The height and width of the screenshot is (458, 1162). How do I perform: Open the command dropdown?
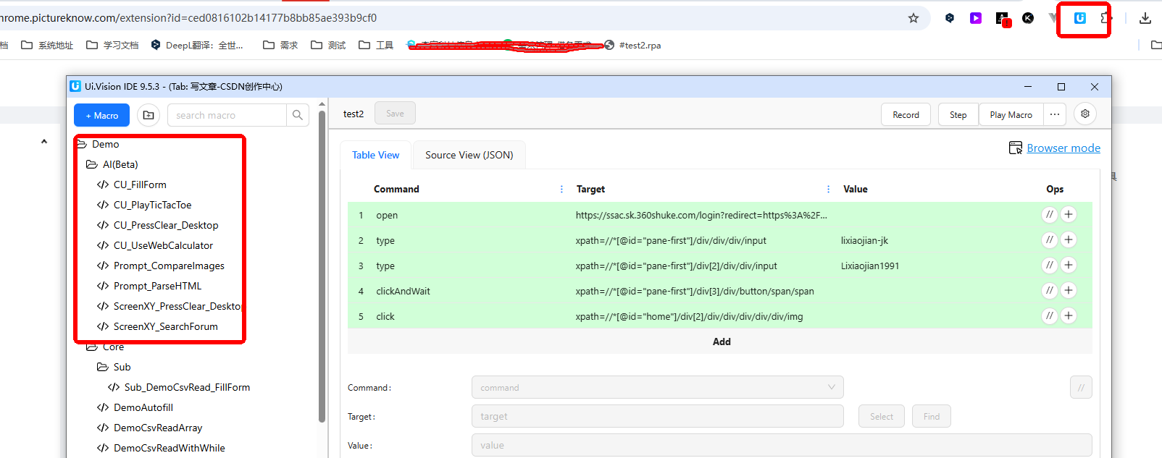(x=657, y=387)
